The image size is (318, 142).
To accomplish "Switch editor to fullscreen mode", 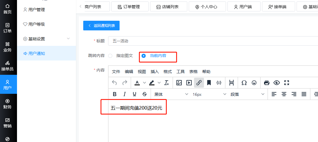I will [287, 82].
